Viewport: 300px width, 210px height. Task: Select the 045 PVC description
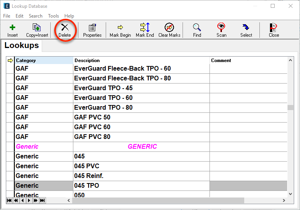click(x=141, y=166)
